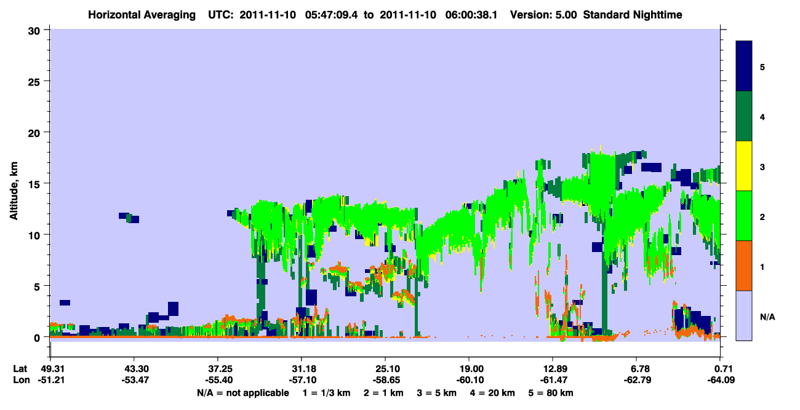800x410 pixels.
Task: Click the orange level 1 legend color
Action: click(x=744, y=266)
